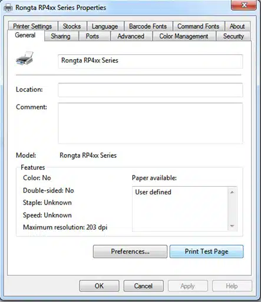Open printing Preferences
261x302 pixels.
[130, 252]
